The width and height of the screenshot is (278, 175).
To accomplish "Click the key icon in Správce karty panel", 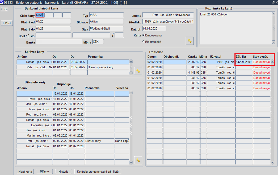I will click(x=138, y=71).
